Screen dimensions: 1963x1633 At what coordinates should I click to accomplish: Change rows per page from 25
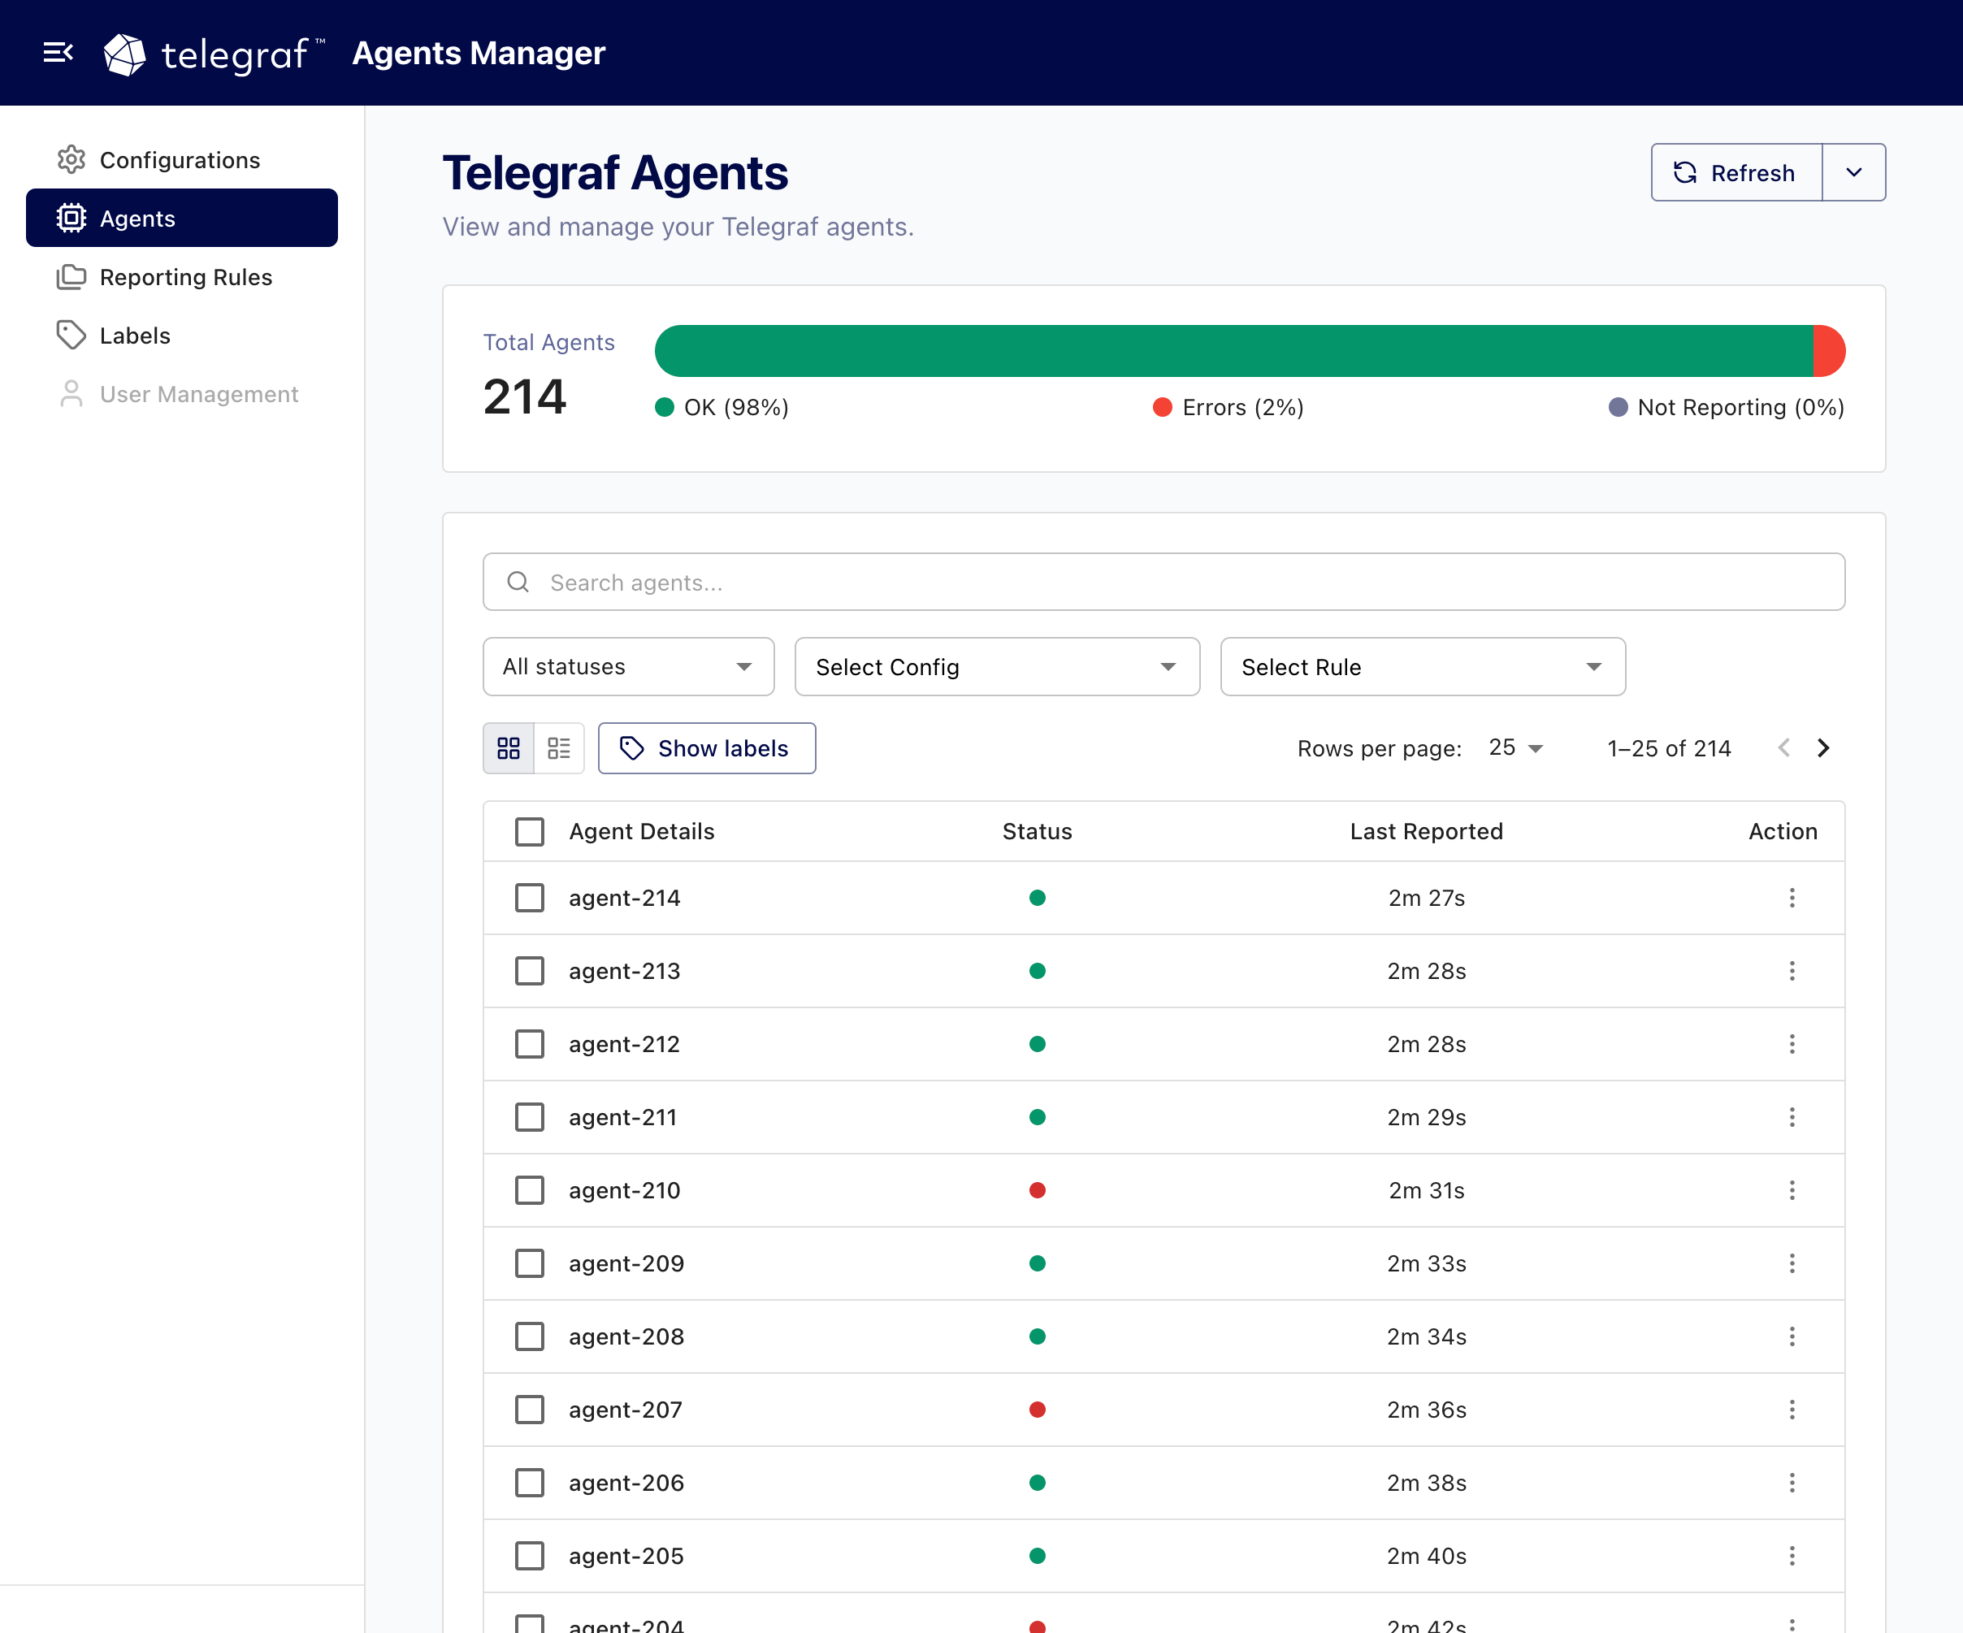click(1512, 747)
